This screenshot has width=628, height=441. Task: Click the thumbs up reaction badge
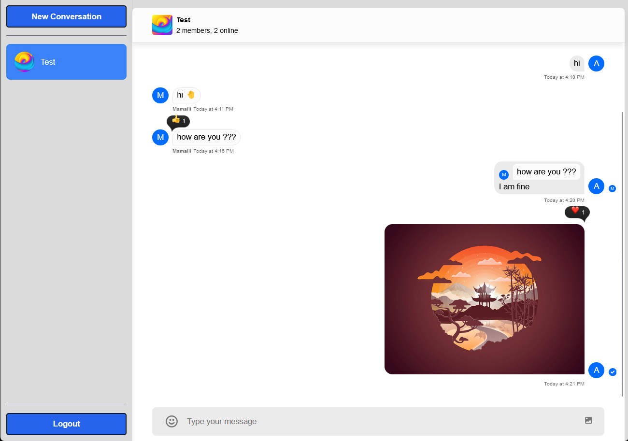click(178, 121)
